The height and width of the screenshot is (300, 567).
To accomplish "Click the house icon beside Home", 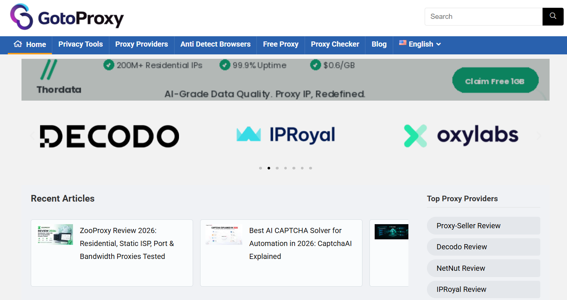I will [x=18, y=44].
